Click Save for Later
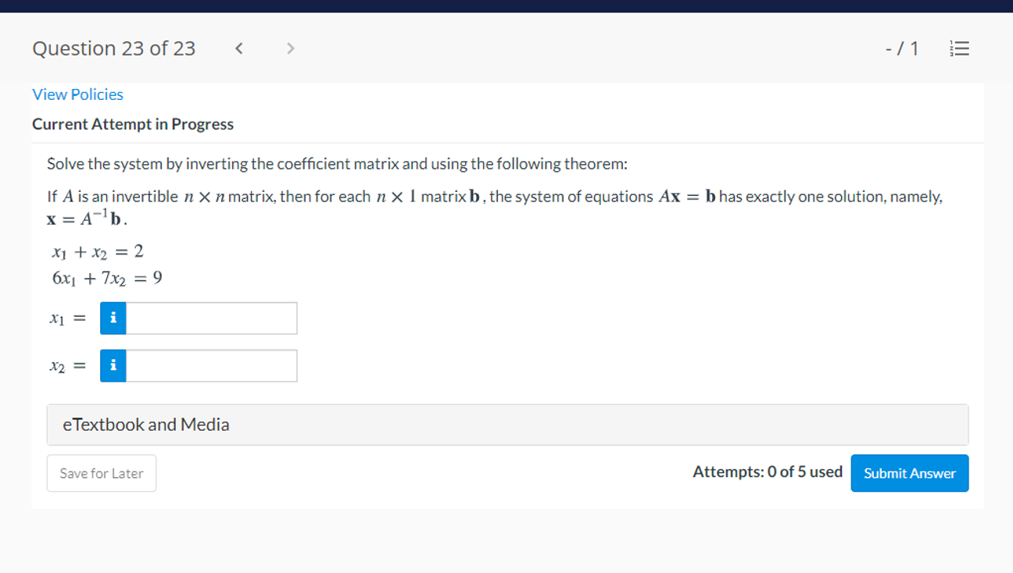This screenshot has height=573, width=1013. (x=101, y=473)
